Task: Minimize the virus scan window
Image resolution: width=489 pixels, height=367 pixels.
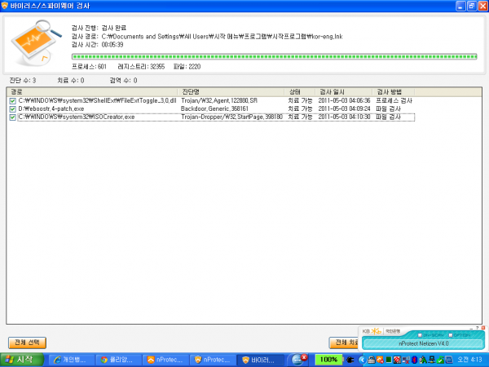Action: pos(460,6)
